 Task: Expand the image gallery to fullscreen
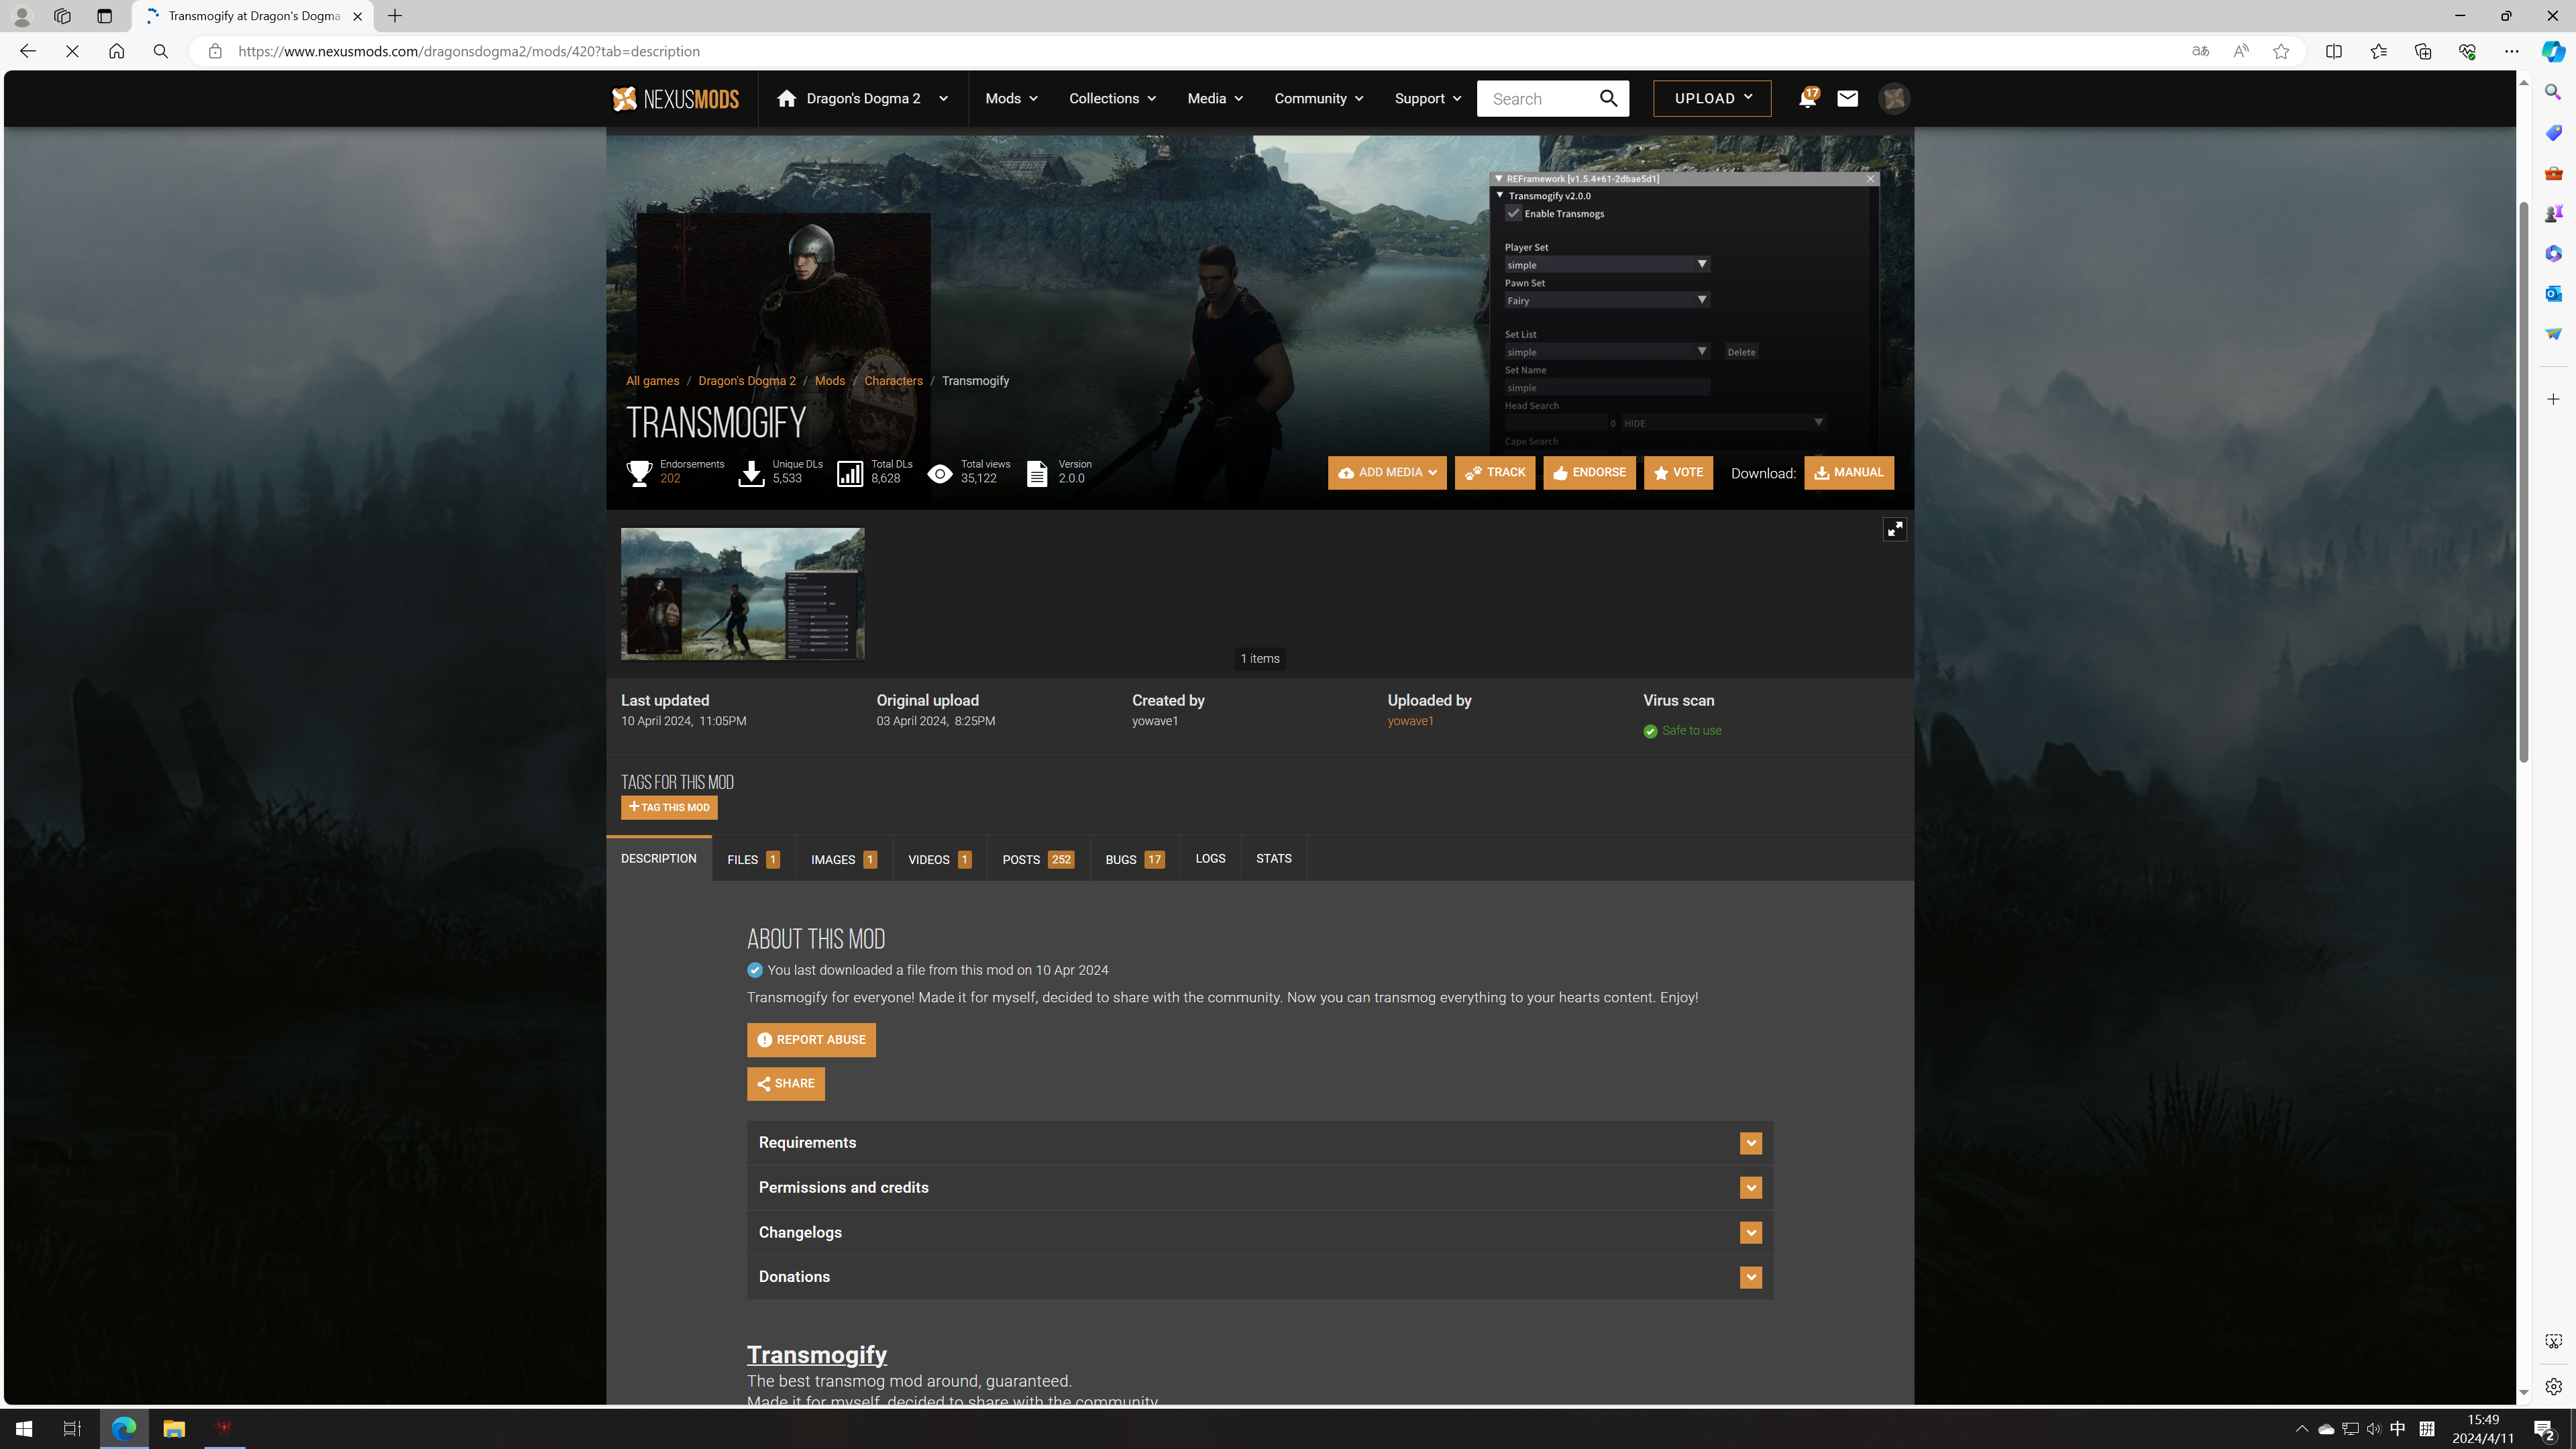tap(1894, 529)
